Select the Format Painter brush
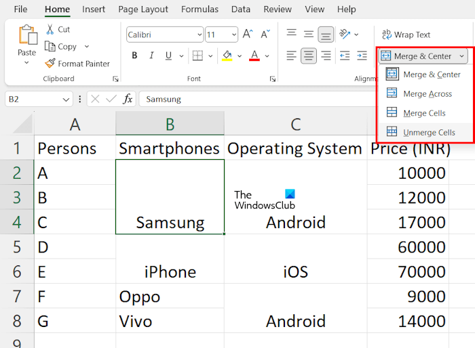The height and width of the screenshot is (348, 475). [x=50, y=63]
